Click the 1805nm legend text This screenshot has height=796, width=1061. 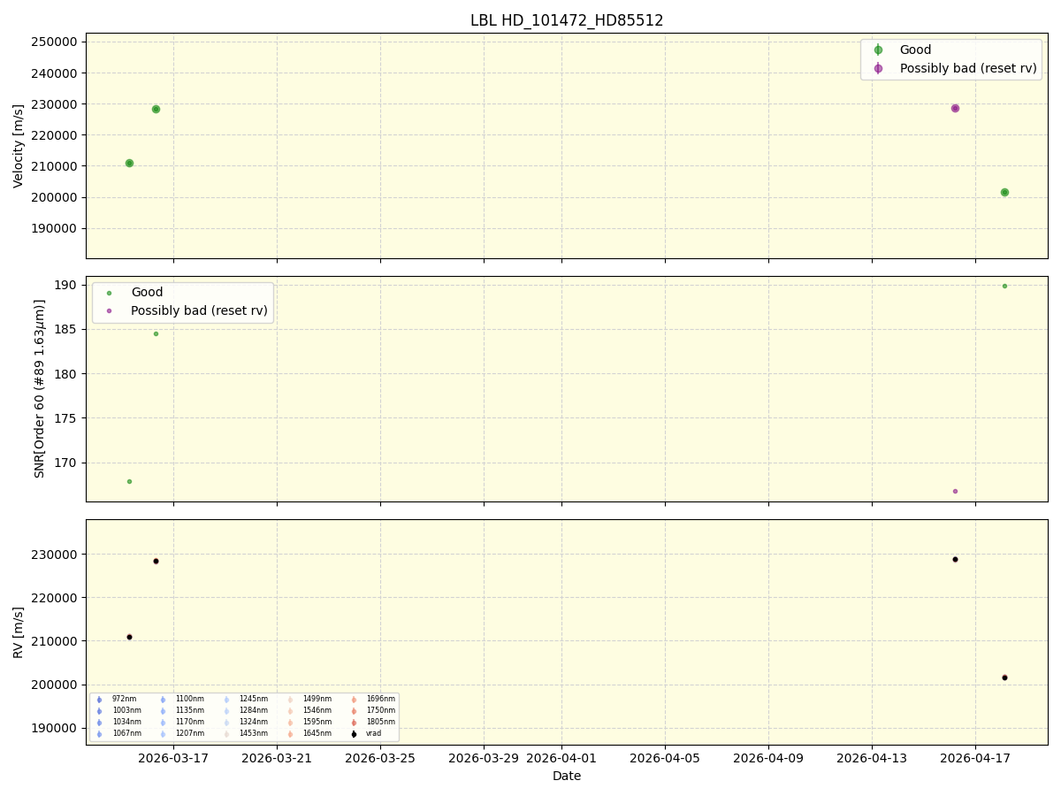(x=381, y=723)
